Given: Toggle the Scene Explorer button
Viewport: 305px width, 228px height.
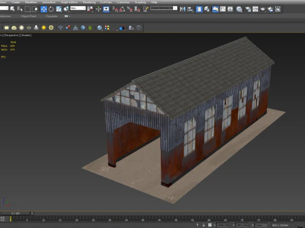Looking at the screenshot, I should (x=199, y=9).
